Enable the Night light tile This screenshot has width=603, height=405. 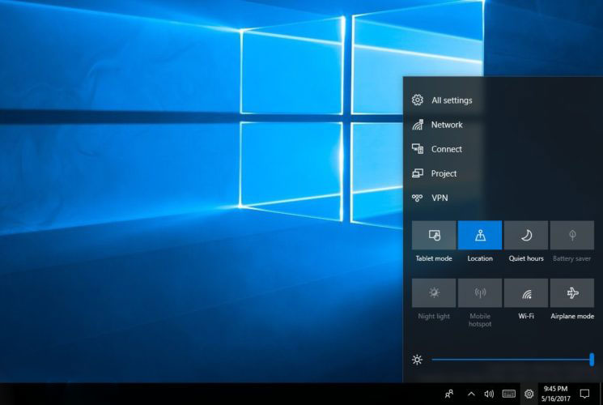(x=434, y=293)
